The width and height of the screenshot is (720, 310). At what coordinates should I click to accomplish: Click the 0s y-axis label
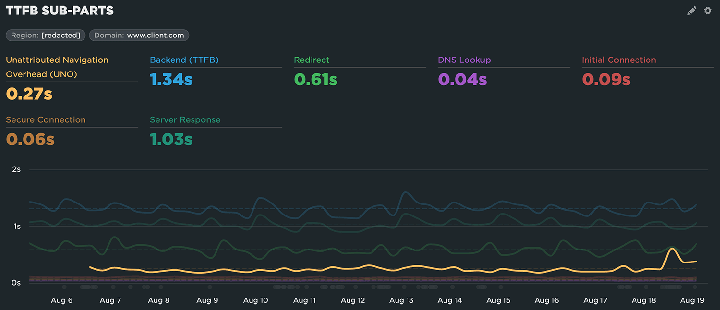click(x=17, y=283)
